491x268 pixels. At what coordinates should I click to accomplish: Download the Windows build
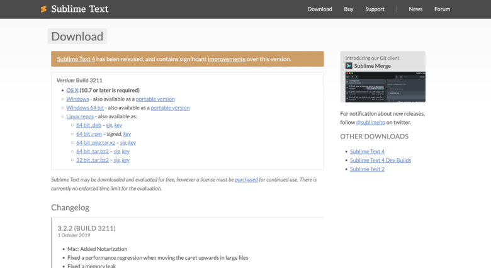[x=77, y=99]
